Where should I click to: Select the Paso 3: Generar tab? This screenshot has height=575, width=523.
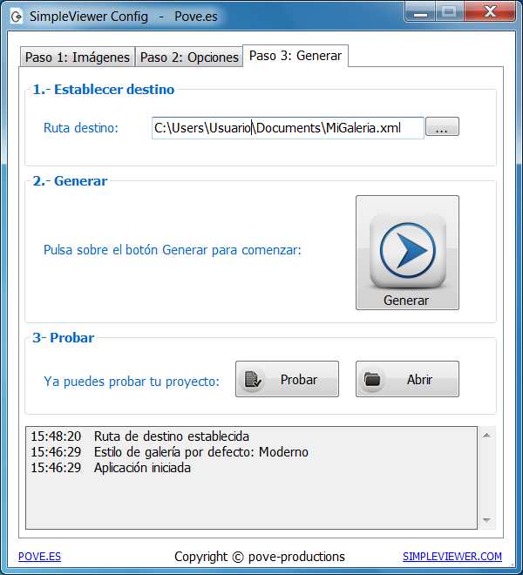coord(295,55)
